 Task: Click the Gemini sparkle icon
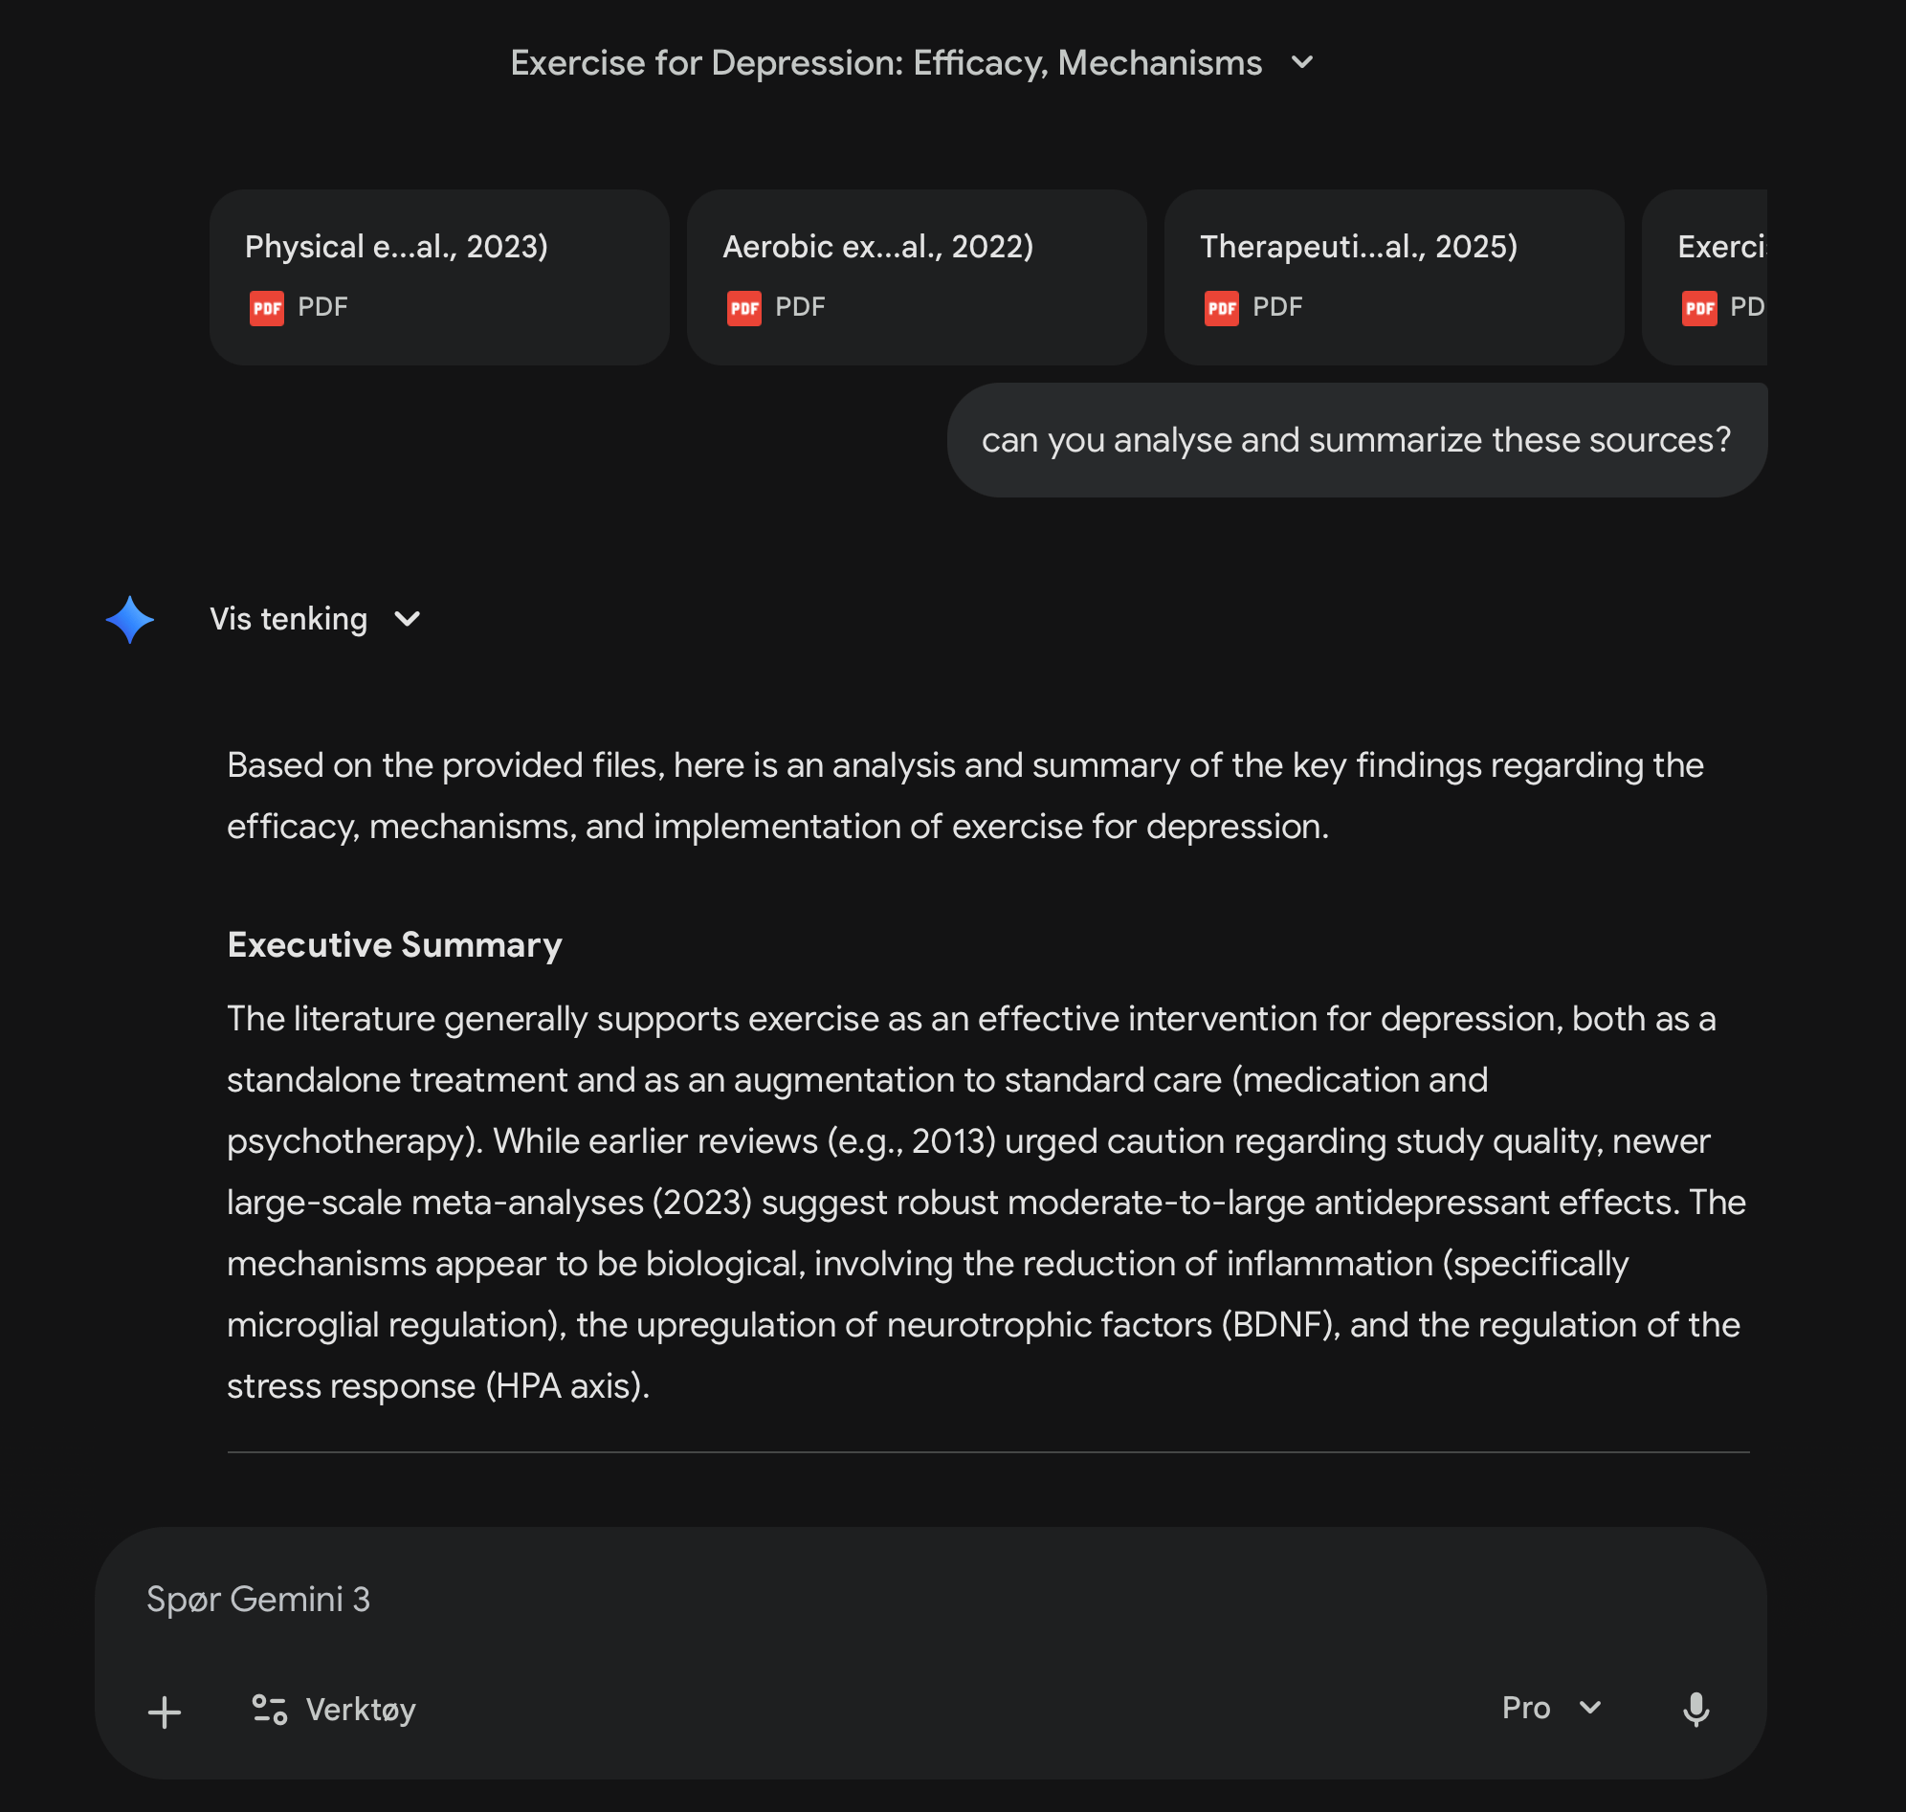pos(129,619)
